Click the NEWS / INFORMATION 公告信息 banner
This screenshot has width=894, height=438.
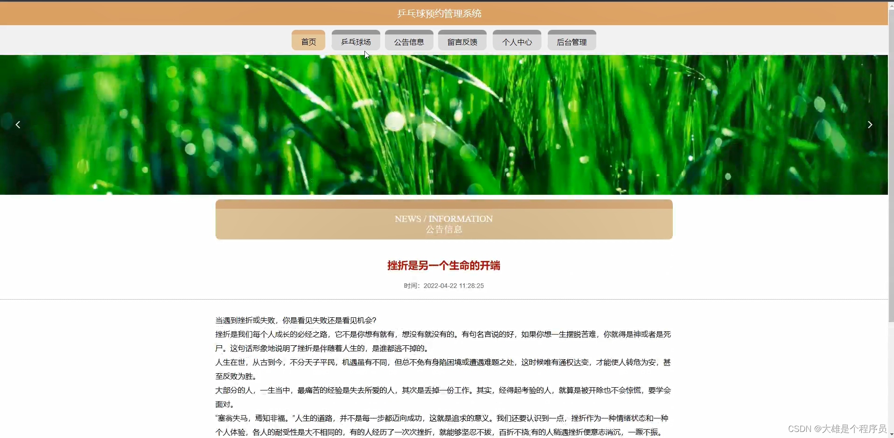pos(444,219)
